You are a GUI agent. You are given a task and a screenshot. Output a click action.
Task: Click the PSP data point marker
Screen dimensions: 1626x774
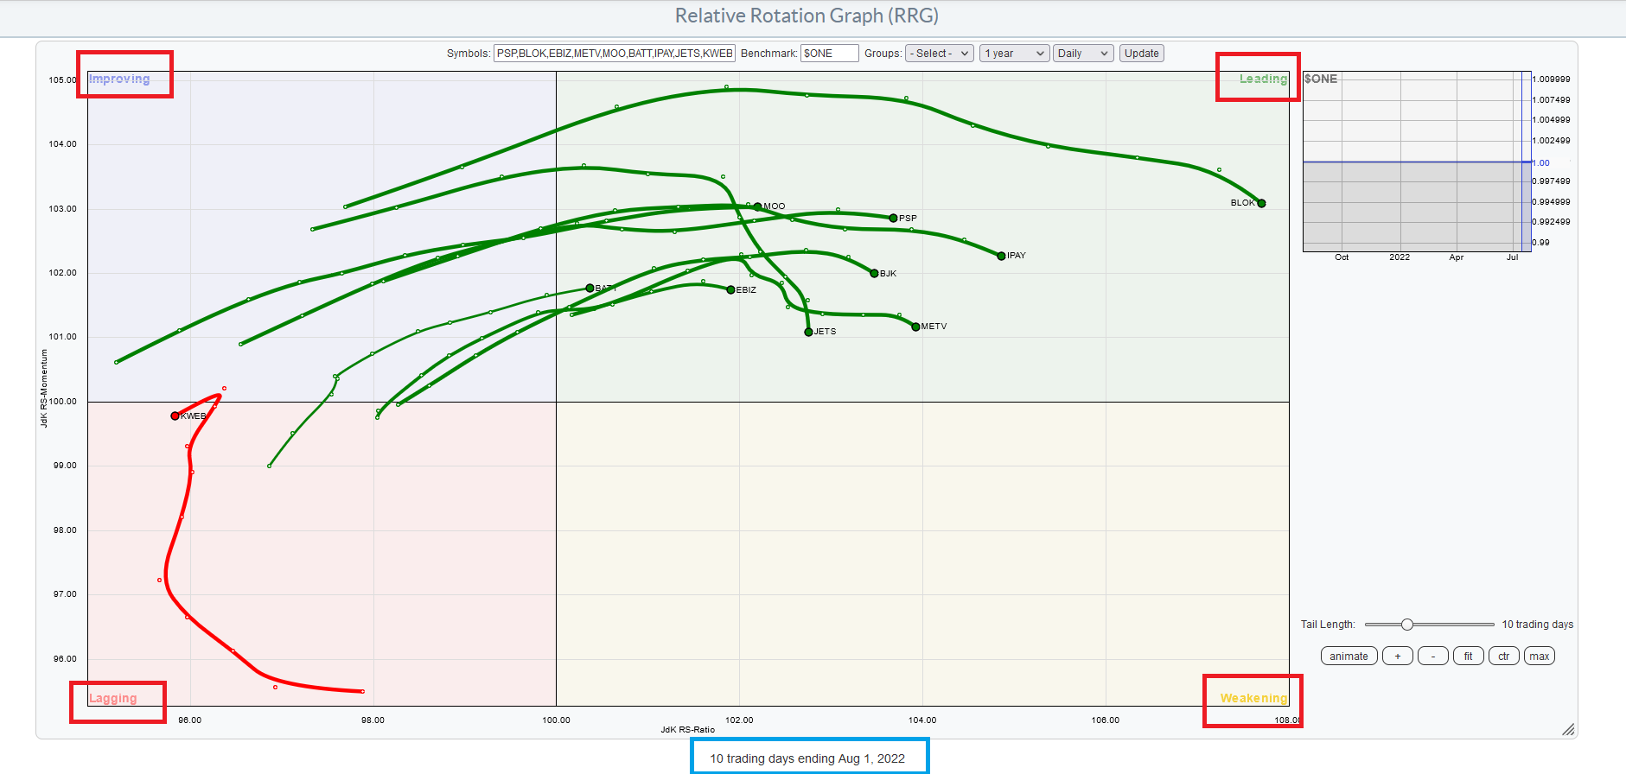(x=893, y=218)
